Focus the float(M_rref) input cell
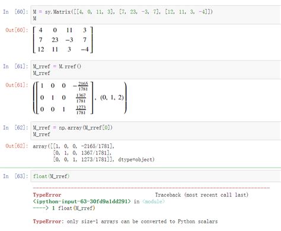This screenshot has height=231, width=281. pyautogui.click(x=156, y=176)
